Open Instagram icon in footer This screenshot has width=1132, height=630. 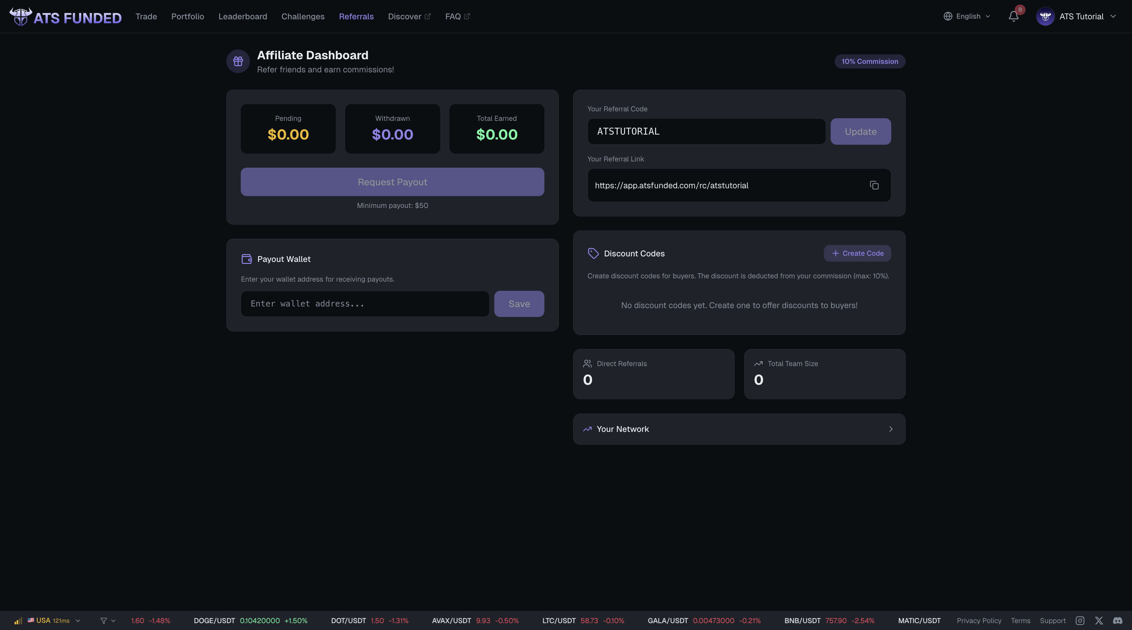(x=1080, y=620)
